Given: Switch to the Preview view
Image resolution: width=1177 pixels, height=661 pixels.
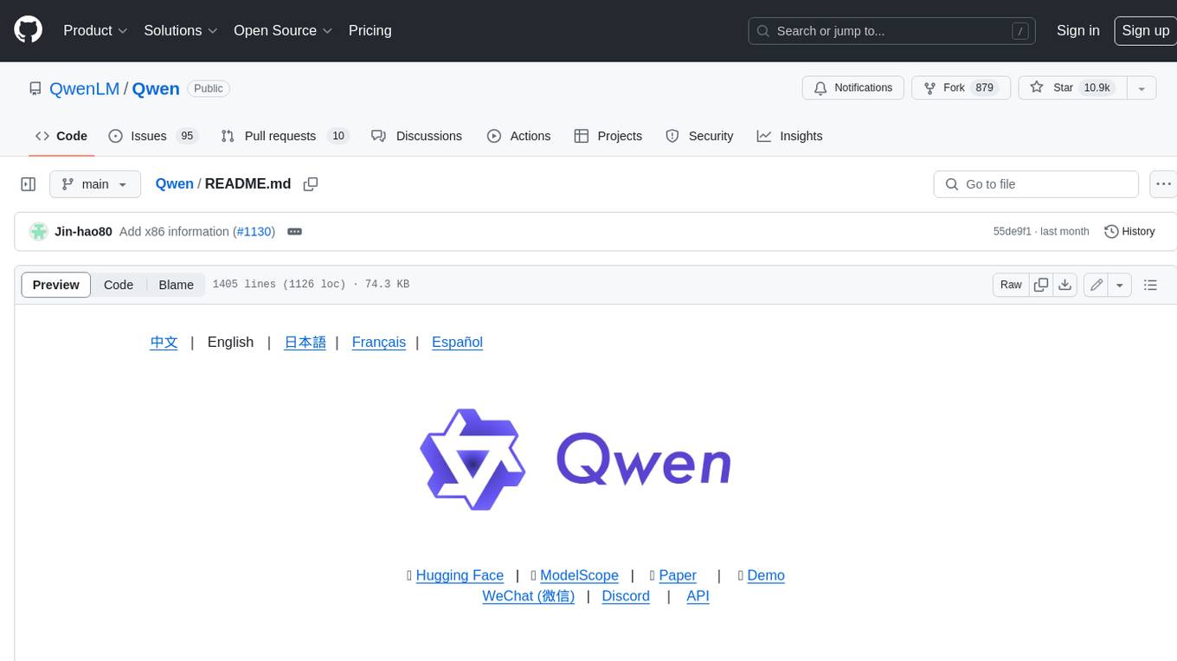Looking at the screenshot, I should 56,285.
